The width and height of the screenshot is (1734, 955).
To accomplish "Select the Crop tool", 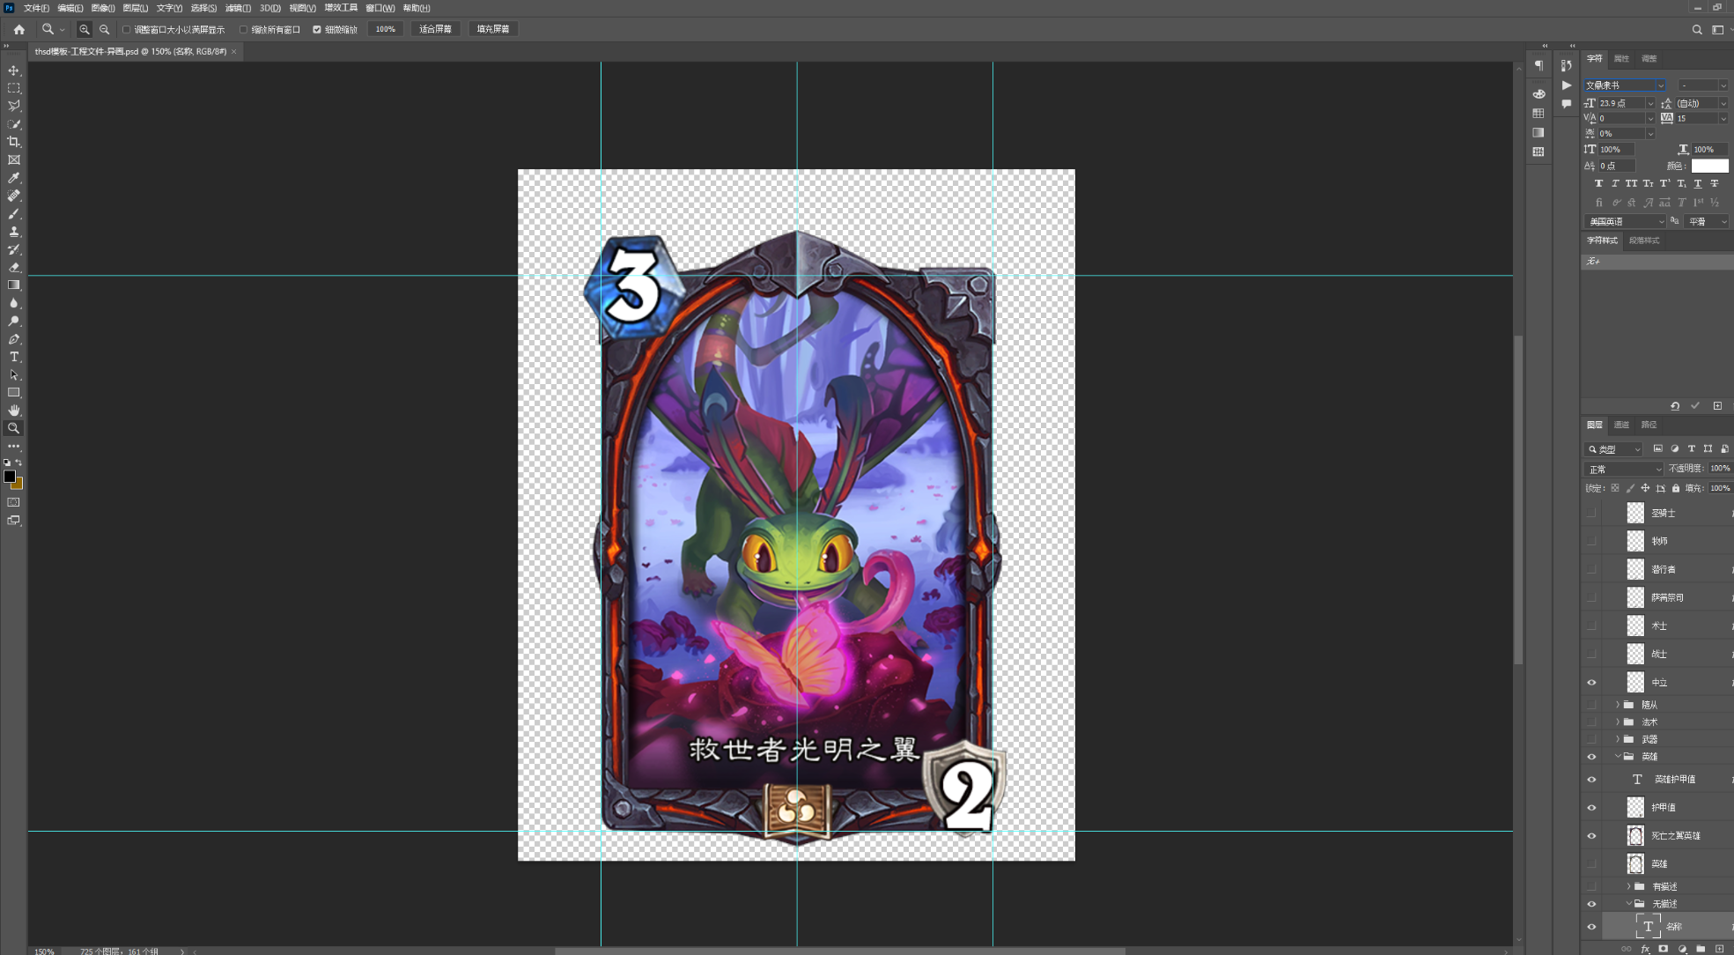I will click(x=14, y=142).
